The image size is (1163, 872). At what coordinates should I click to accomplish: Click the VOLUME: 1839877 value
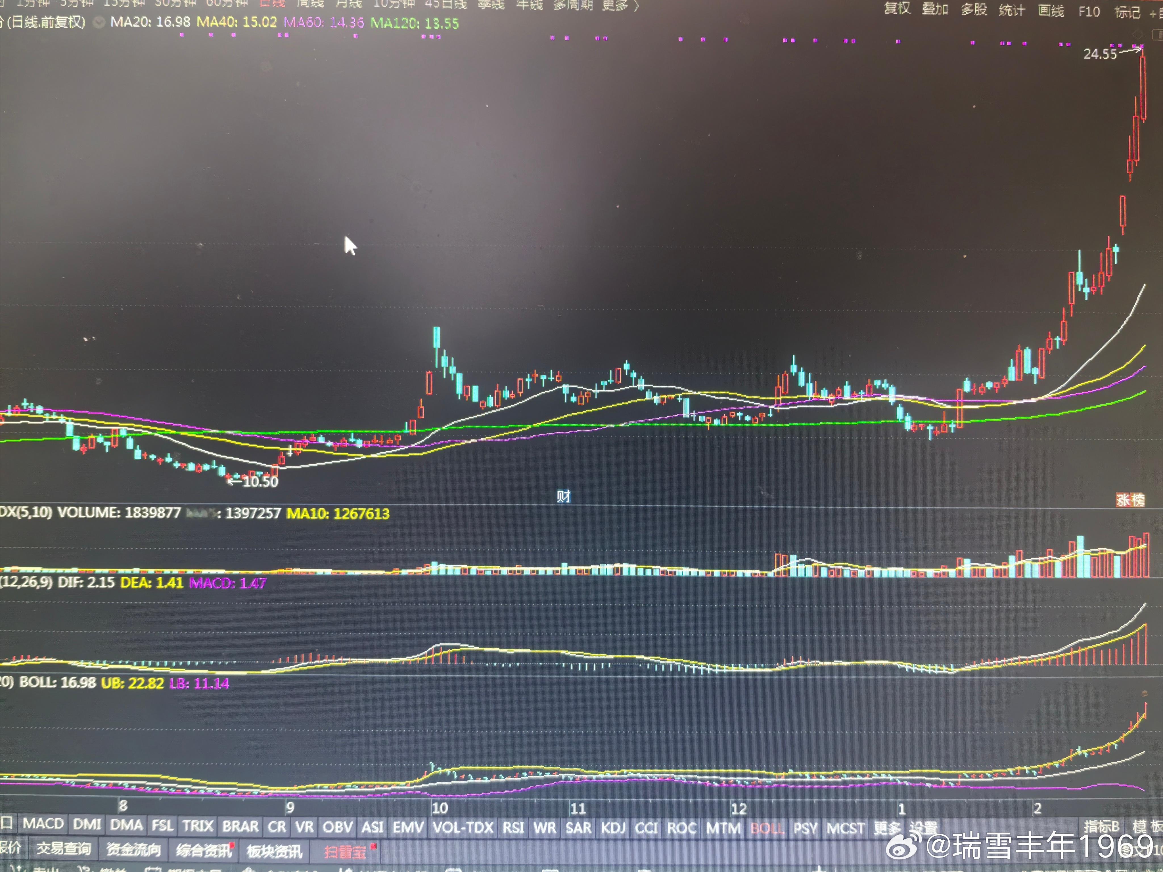click(119, 512)
